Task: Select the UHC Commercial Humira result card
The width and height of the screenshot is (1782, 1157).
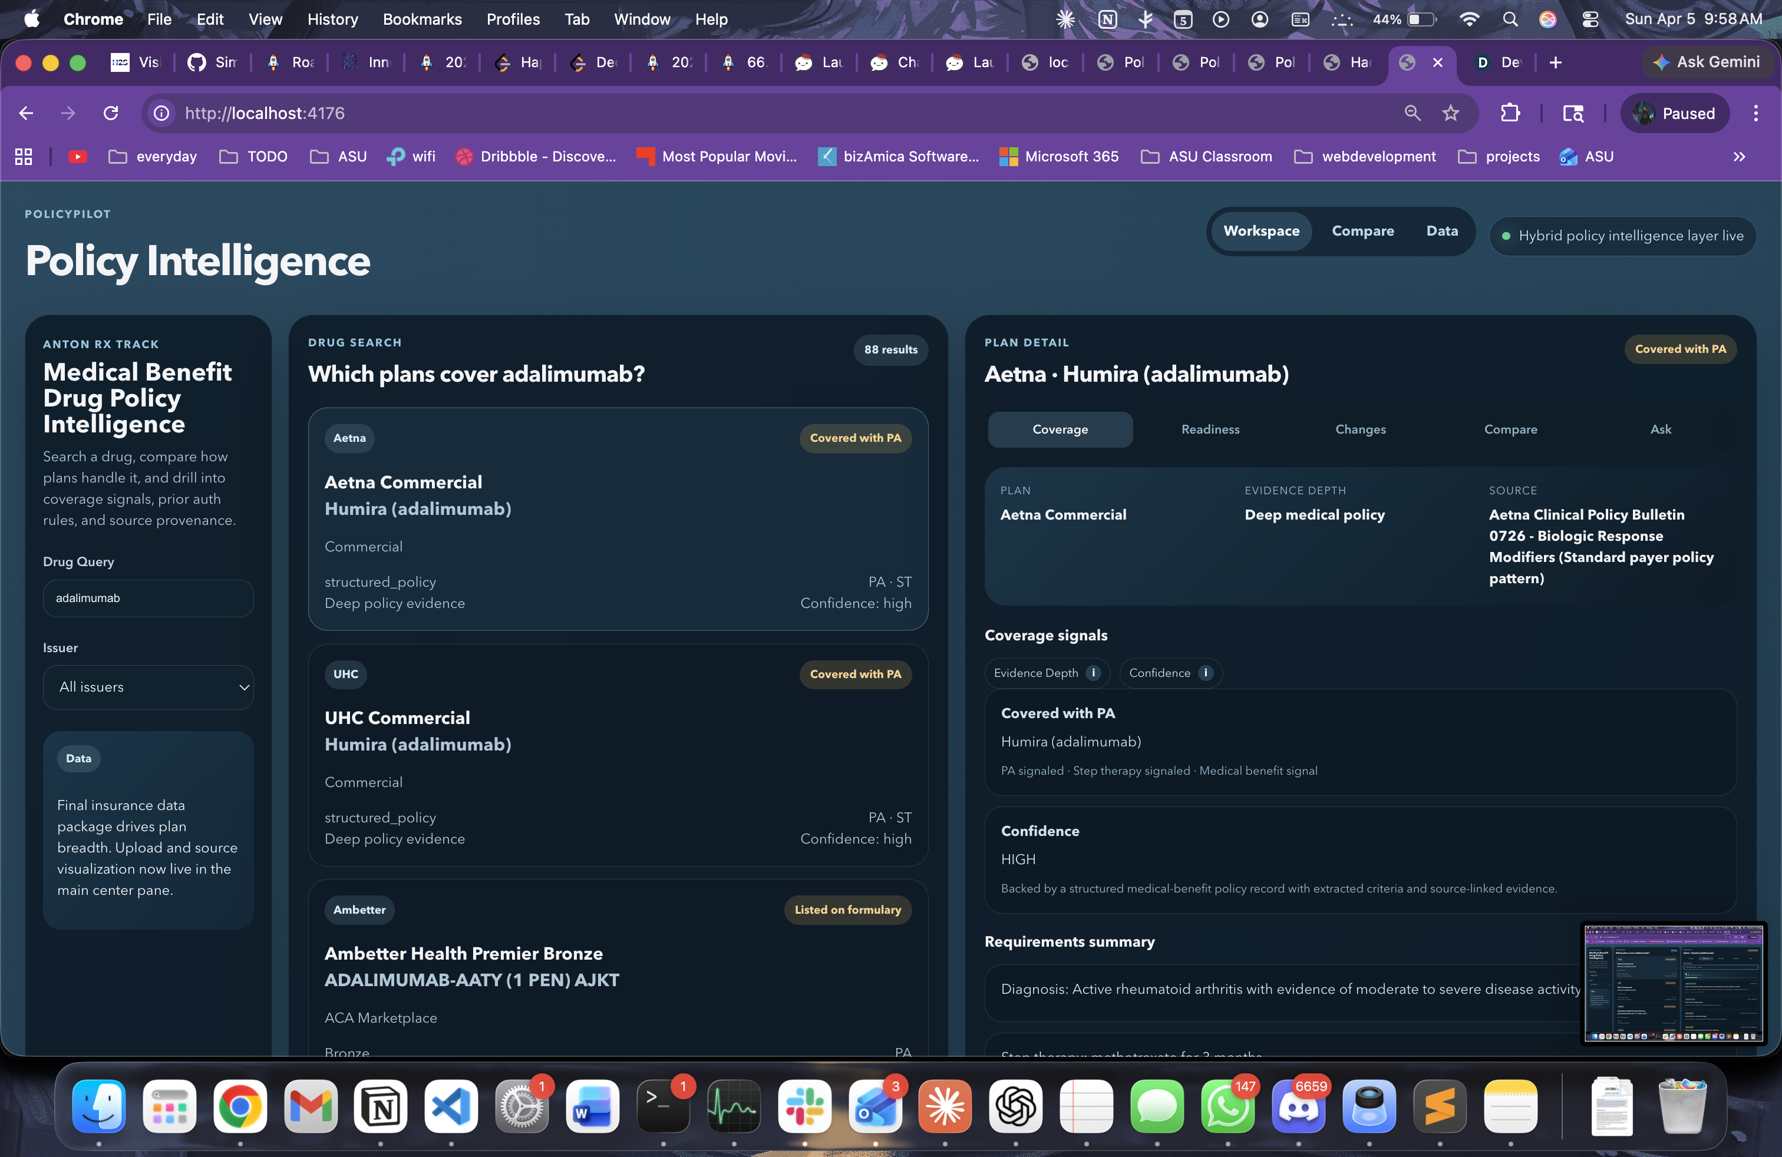Action: pos(618,756)
